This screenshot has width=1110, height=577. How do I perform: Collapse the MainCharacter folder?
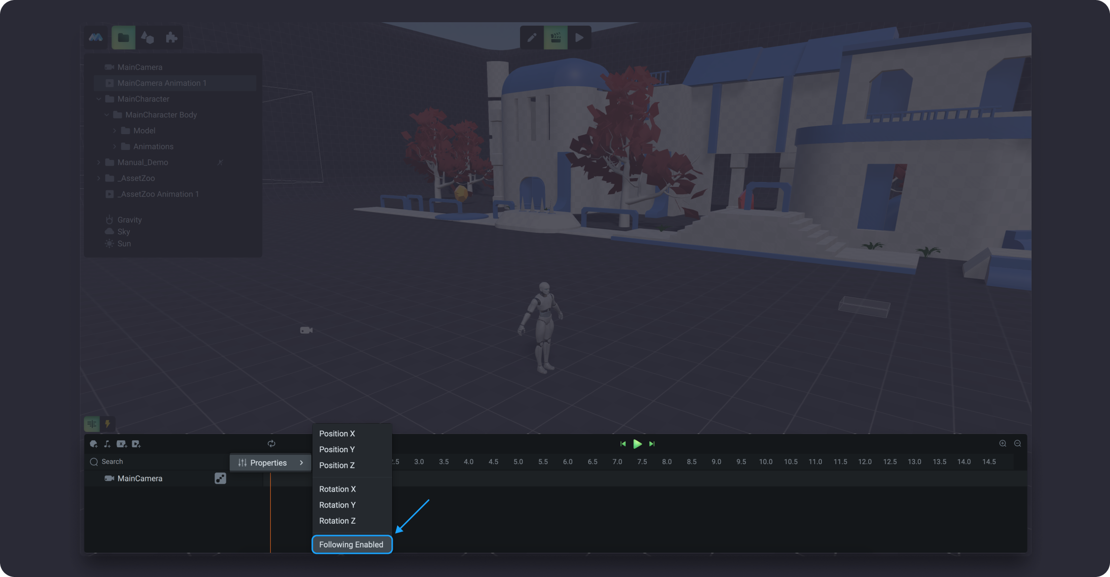pyautogui.click(x=99, y=99)
